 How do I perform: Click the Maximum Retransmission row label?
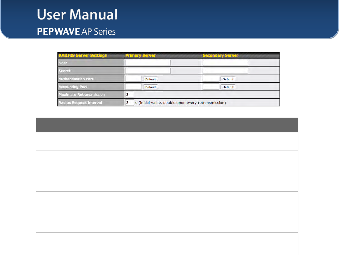click(82, 94)
